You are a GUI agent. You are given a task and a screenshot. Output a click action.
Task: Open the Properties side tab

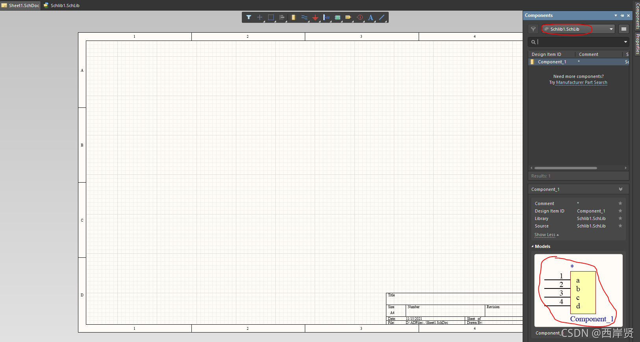pos(637,44)
